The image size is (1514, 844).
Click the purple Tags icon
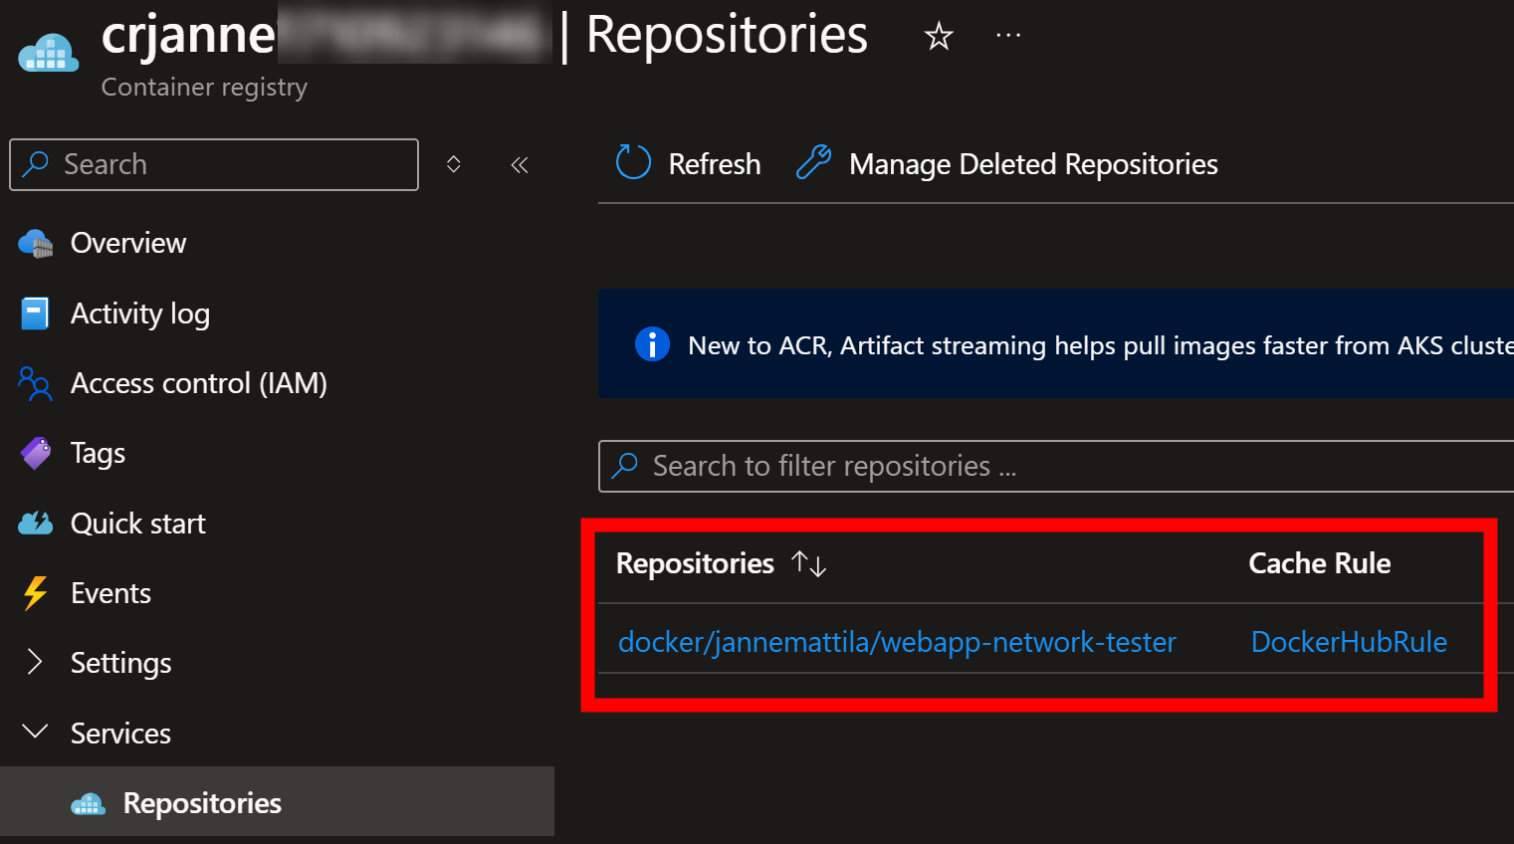(x=36, y=453)
